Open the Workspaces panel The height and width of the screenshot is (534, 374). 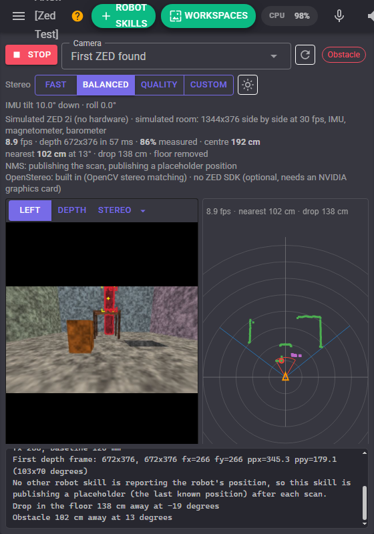coord(208,16)
